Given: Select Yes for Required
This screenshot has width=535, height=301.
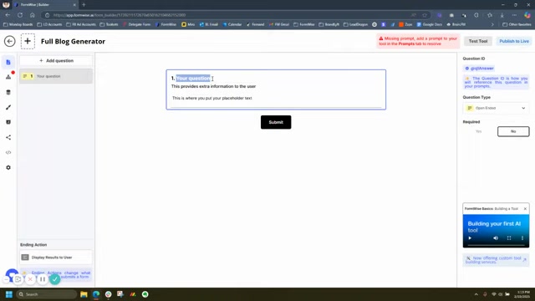Looking at the screenshot, I should pyautogui.click(x=479, y=131).
